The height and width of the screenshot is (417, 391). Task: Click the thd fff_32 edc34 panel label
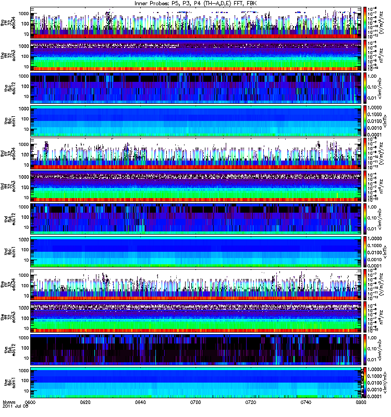click(8, 154)
